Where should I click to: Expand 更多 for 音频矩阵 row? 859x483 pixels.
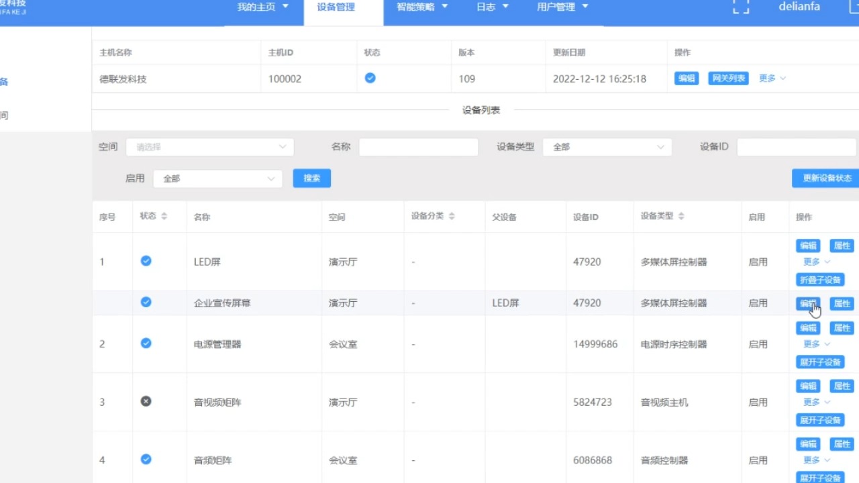(x=817, y=460)
